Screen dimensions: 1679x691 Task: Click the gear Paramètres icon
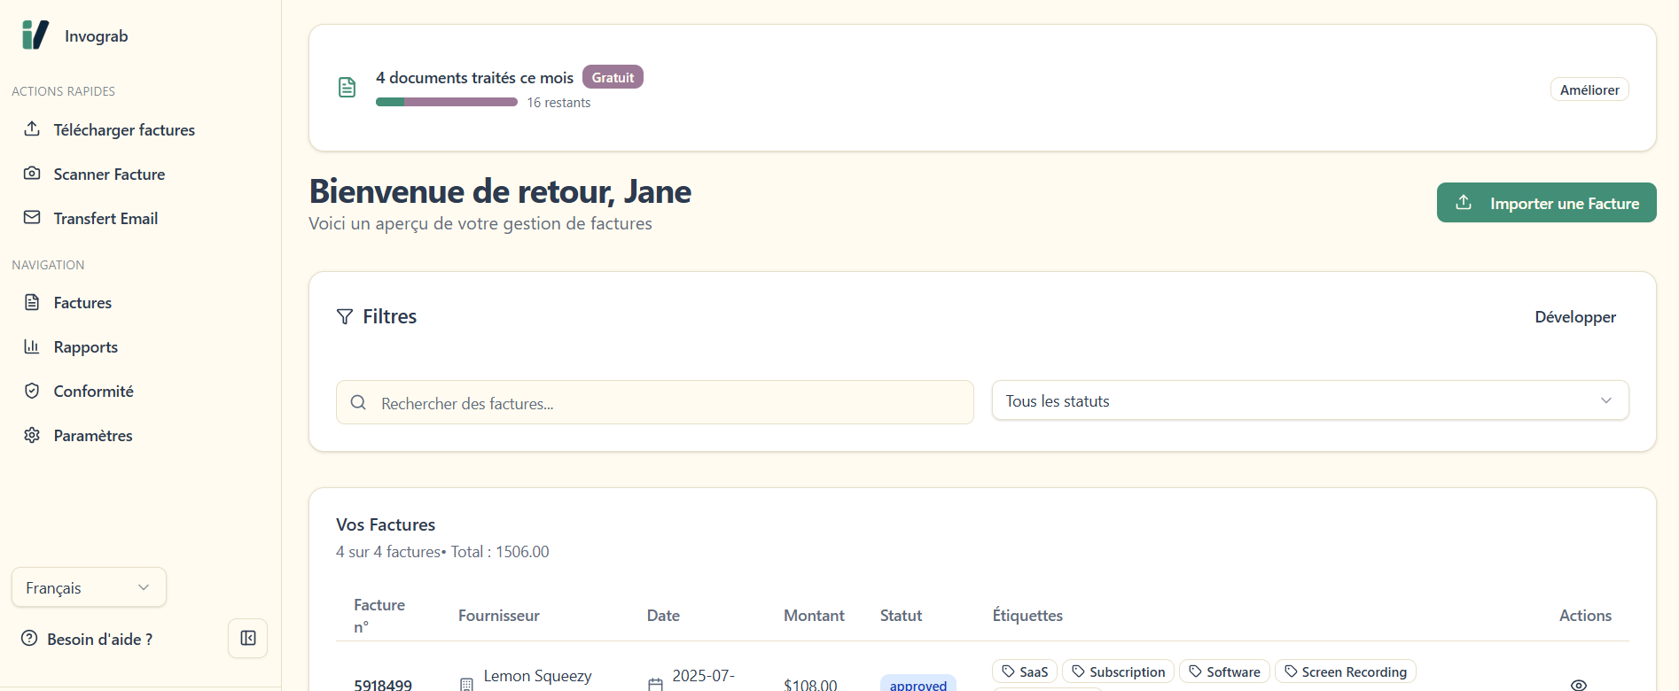pyautogui.click(x=32, y=435)
